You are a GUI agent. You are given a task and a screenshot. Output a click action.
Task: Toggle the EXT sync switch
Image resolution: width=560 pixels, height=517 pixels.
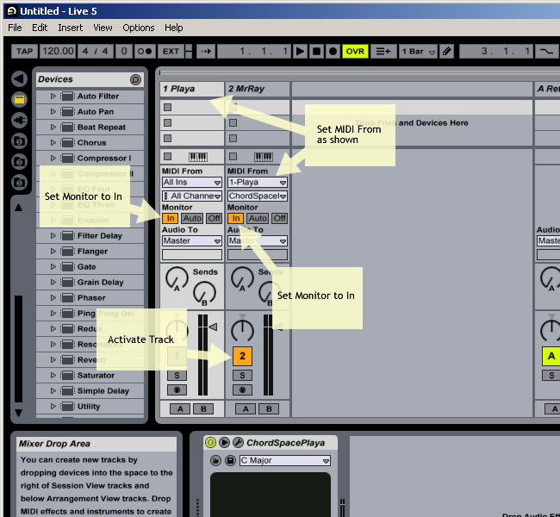tap(171, 52)
